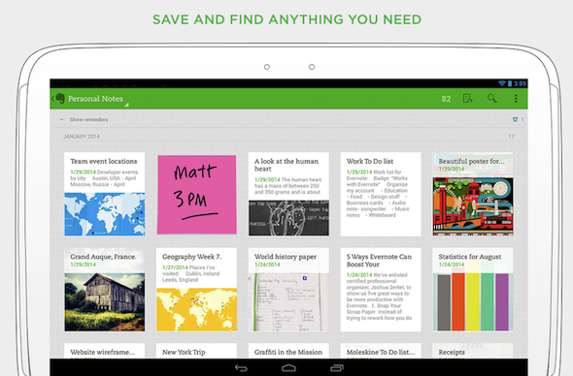Tap the 82 note count in the toolbar

pyautogui.click(x=446, y=99)
